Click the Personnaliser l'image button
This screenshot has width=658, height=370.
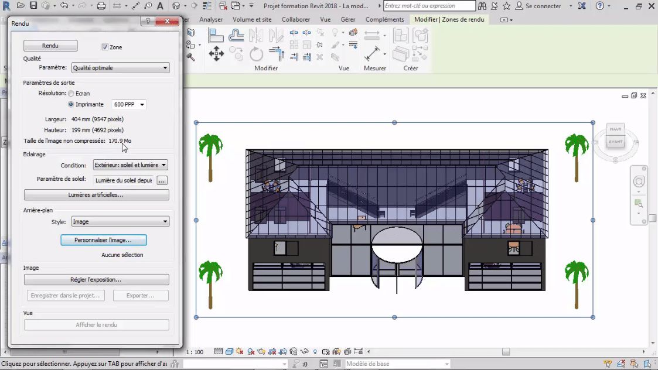click(103, 240)
